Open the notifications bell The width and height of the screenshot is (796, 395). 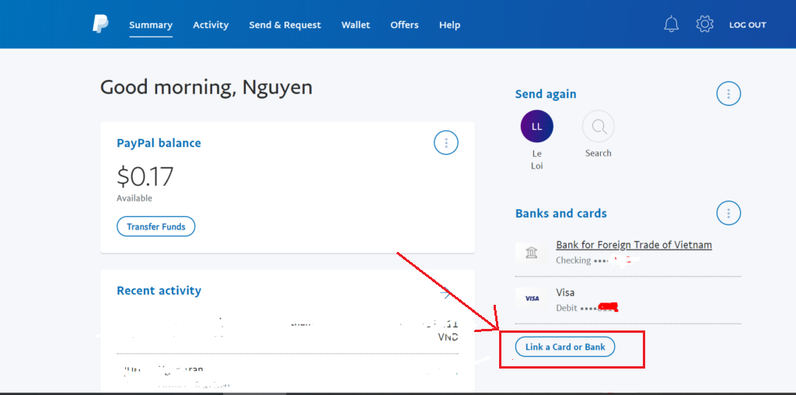pos(671,24)
